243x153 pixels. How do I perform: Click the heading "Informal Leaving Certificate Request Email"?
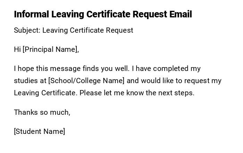click(x=103, y=14)
